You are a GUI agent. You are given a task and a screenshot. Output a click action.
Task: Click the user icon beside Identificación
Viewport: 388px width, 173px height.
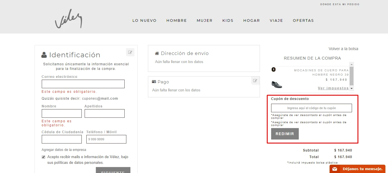click(44, 55)
